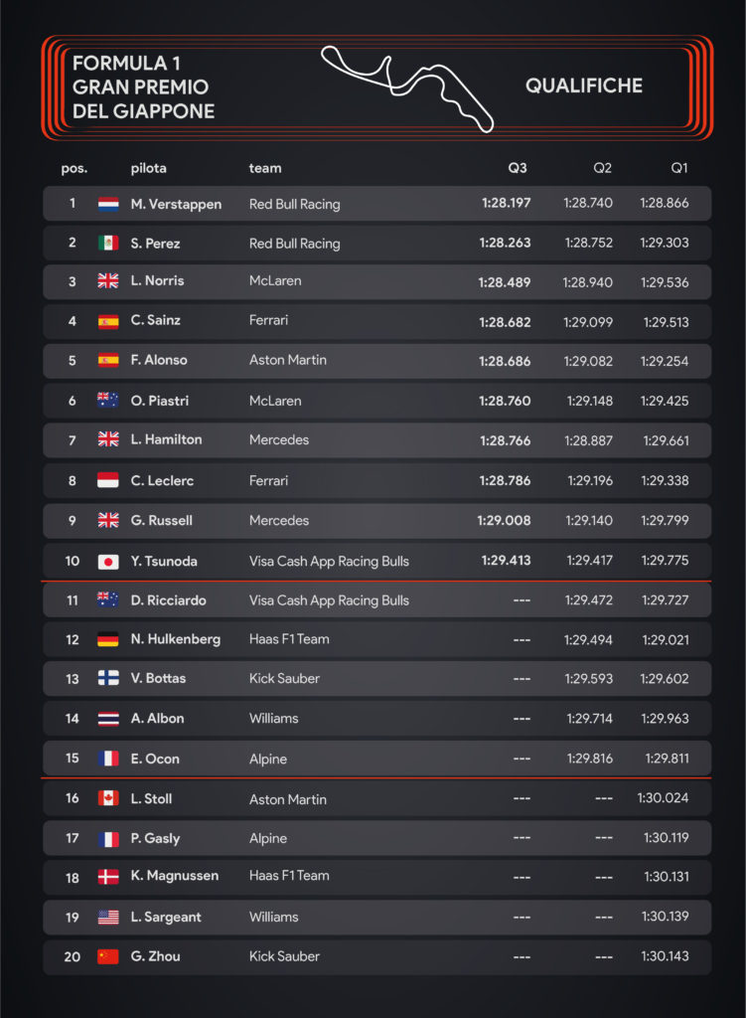Click Verstappen's Q3 time 1:28.197
Image resolution: width=746 pixels, height=1018 pixels.
click(506, 203)
